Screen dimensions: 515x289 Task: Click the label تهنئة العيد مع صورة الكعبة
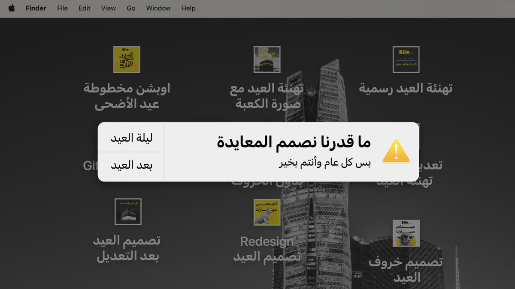267,96
